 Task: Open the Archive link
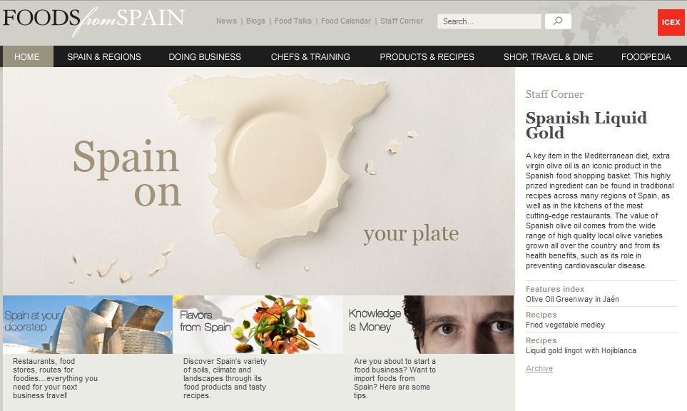click(539, 368)
